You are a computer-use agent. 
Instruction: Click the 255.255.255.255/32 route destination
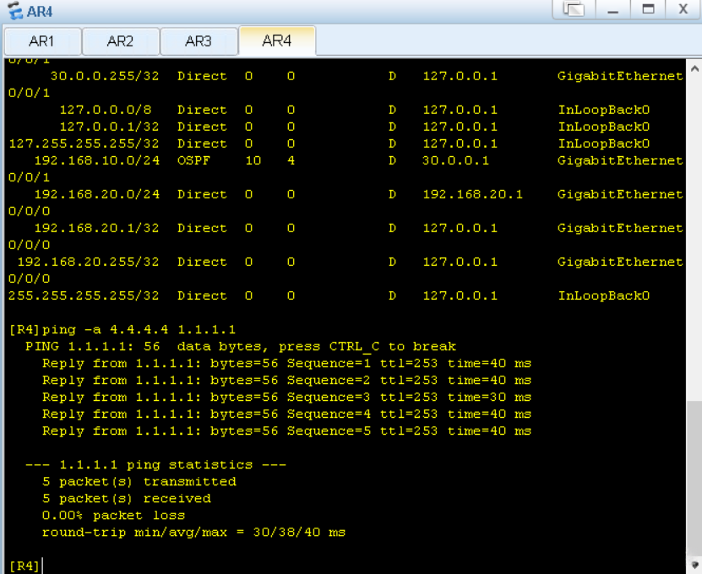[x=84, y=295]
